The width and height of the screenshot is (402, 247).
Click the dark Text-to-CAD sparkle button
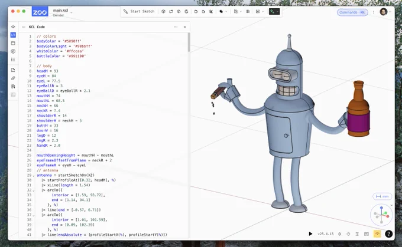pos(273,12)
